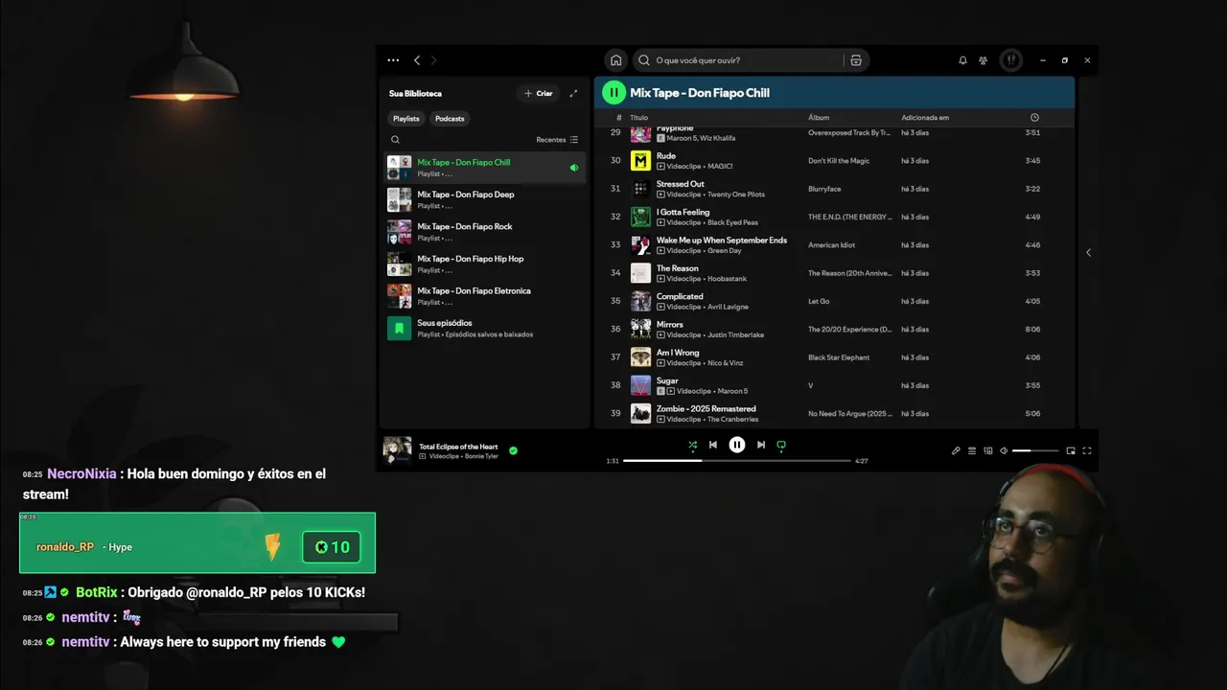Skip to the next track
The height and width of the screenshot is (690, 1227).
pos(761,445)
